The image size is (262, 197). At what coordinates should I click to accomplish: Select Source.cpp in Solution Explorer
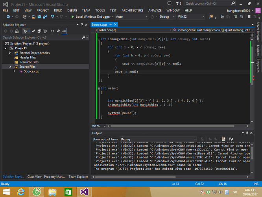pyautogui.click(x=31, y=71)
